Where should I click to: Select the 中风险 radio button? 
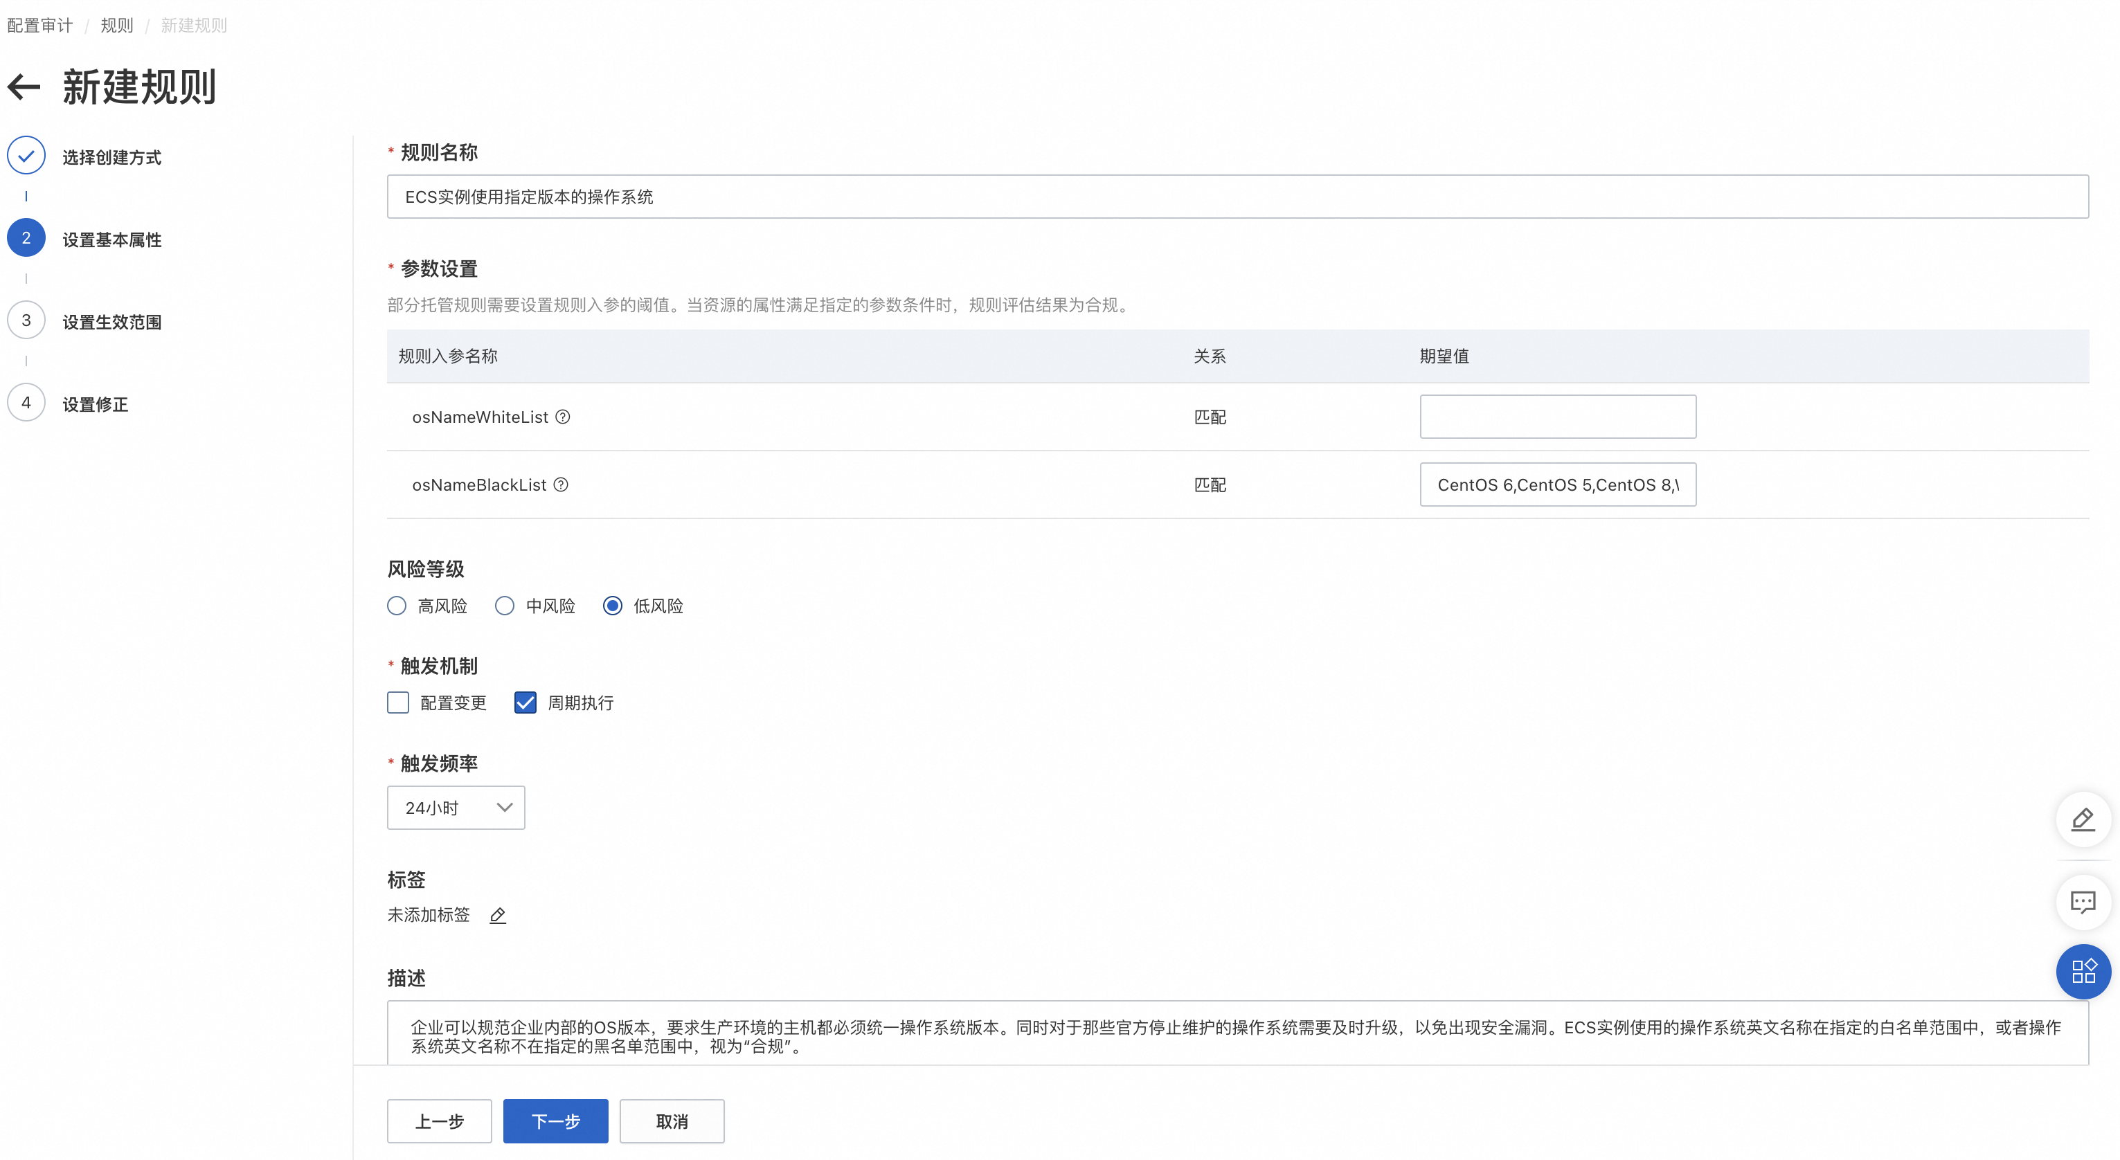click(x=505, y=606)
